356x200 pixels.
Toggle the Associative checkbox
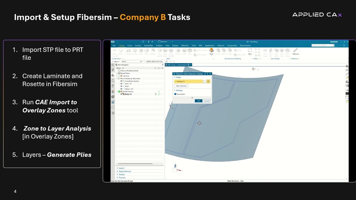(175, 94)
